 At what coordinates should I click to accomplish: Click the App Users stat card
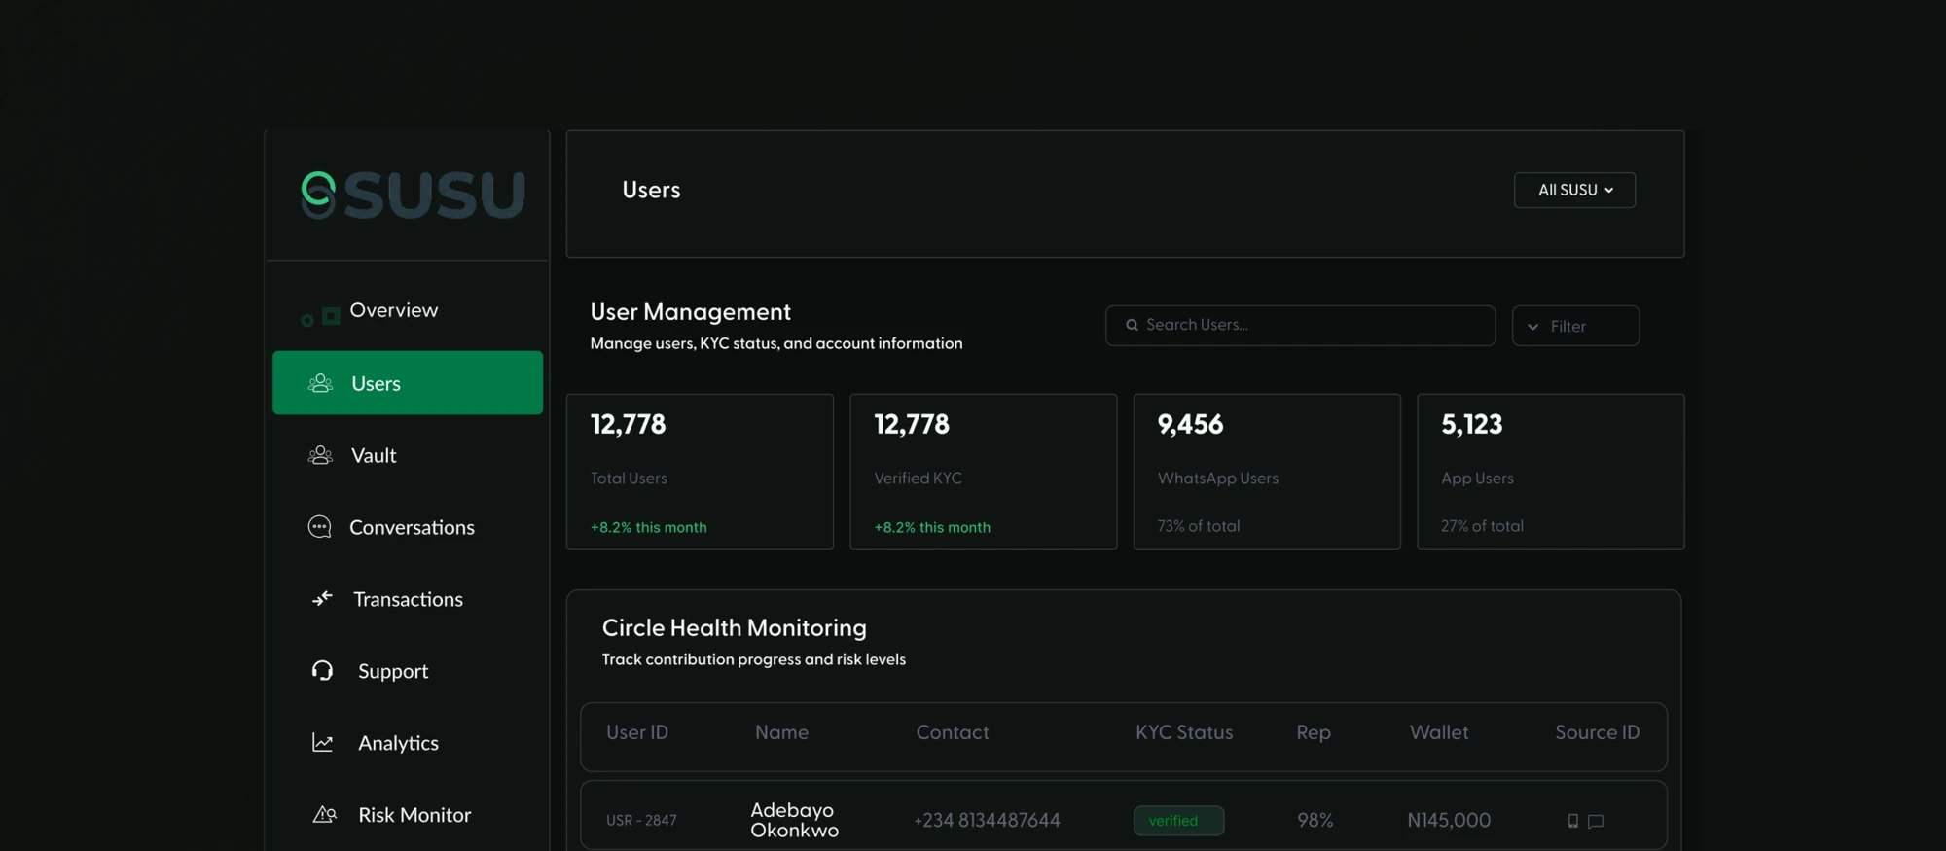coord(1550,472)
